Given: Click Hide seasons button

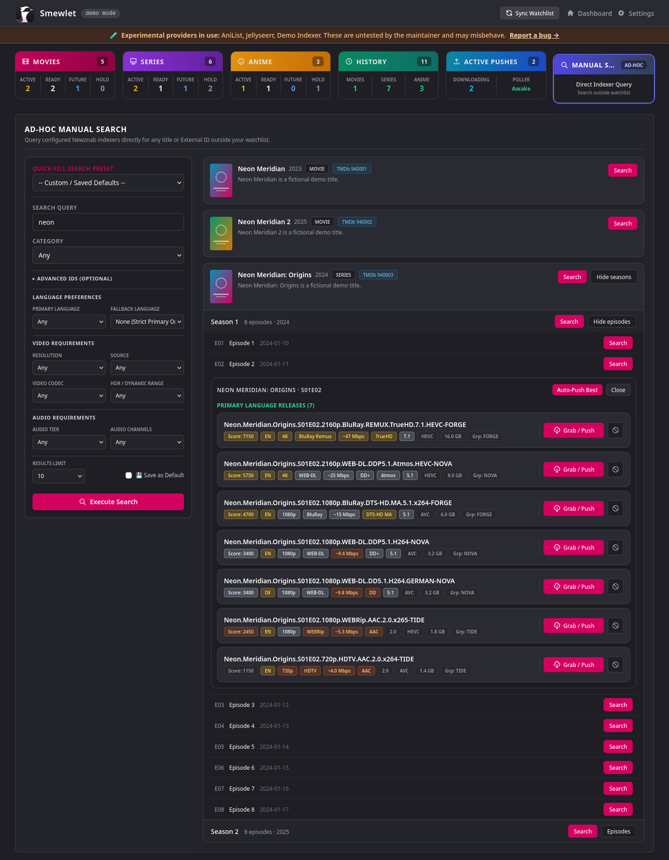Looking at the screenshot, I should pyautogui.click(x=614, y=277).
